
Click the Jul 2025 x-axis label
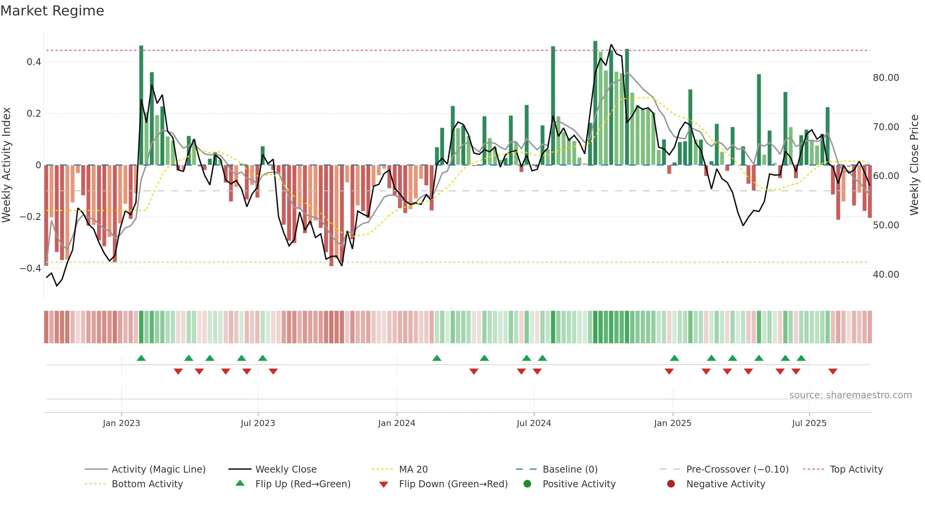pyautogui.click(x=809, y=423)
